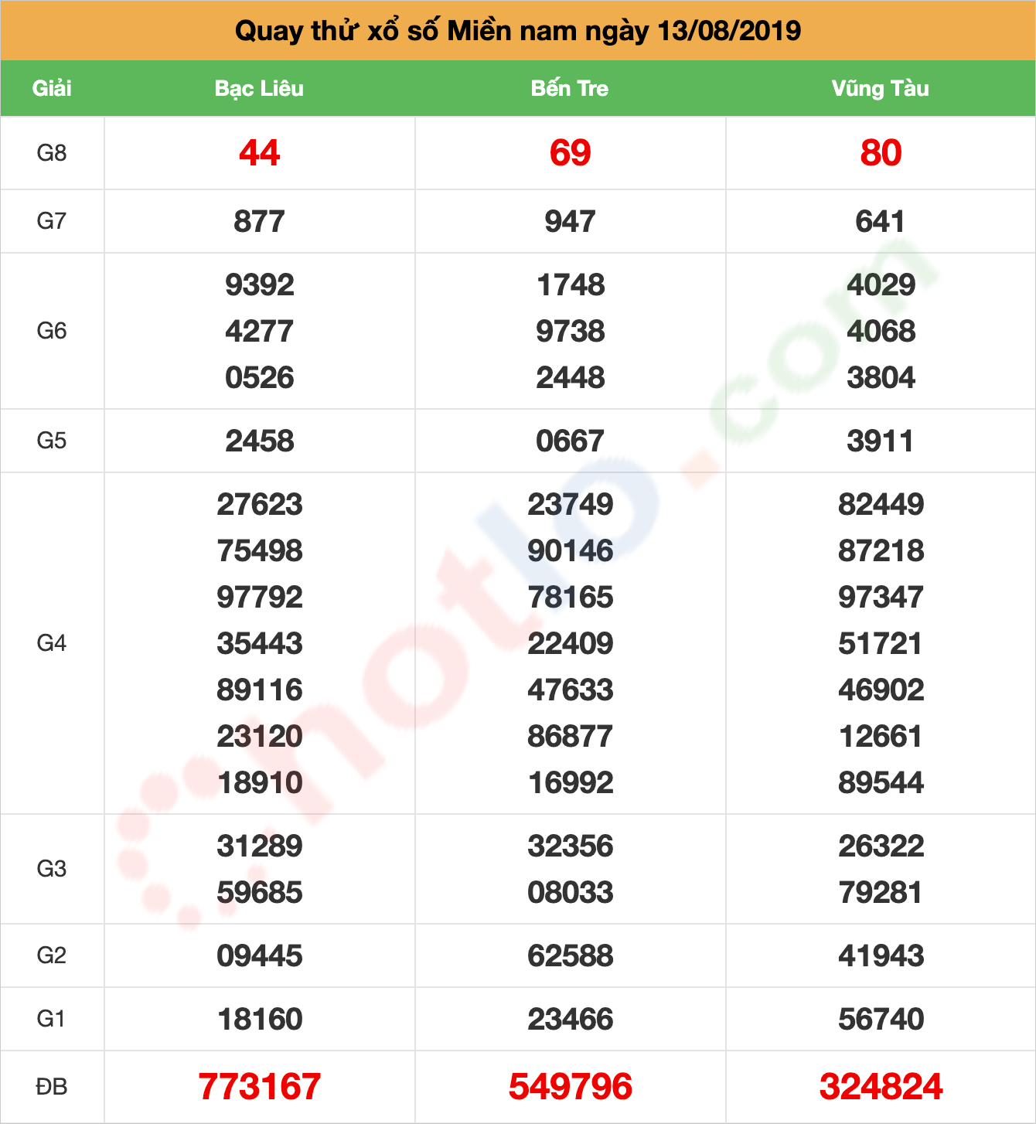1036x1124 pixels.
Task: Select G6 value 2448
Action: [x=570, y=378]
